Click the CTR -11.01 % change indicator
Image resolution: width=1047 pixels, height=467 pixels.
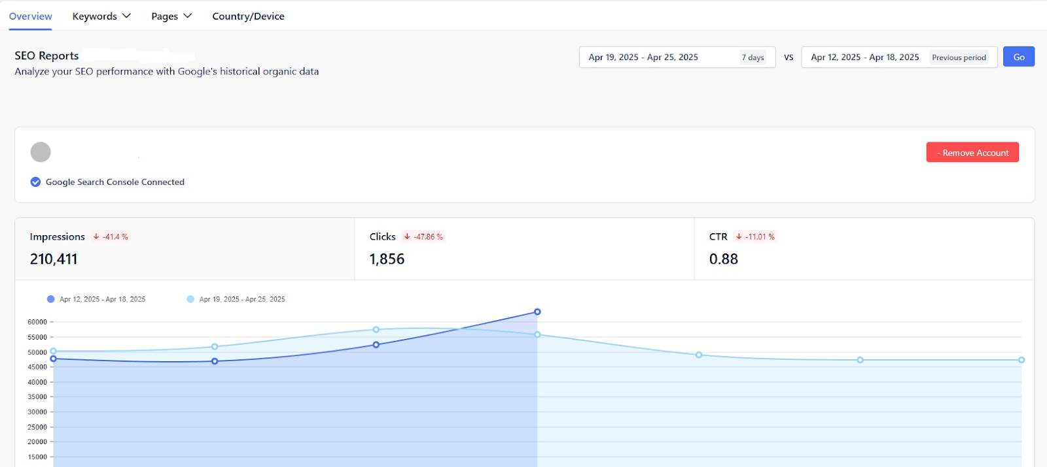755,237
